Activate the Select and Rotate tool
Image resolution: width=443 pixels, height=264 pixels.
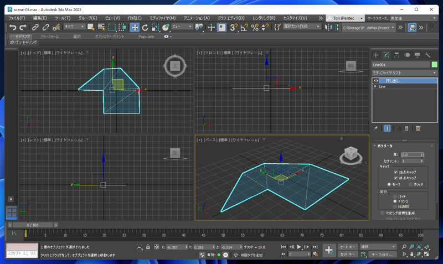point(145,27)
